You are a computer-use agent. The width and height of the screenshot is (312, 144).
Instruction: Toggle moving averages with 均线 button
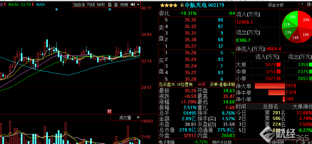click(91, 5)
